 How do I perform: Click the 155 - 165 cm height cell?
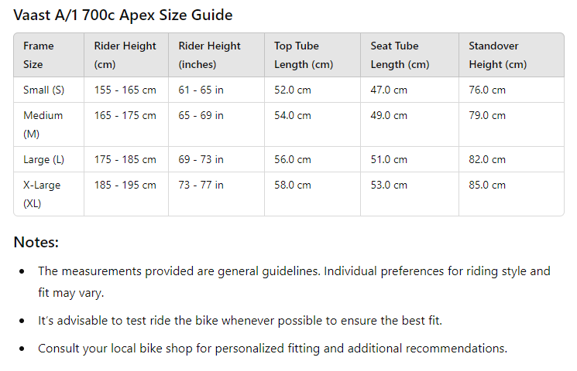pos(125,90)
